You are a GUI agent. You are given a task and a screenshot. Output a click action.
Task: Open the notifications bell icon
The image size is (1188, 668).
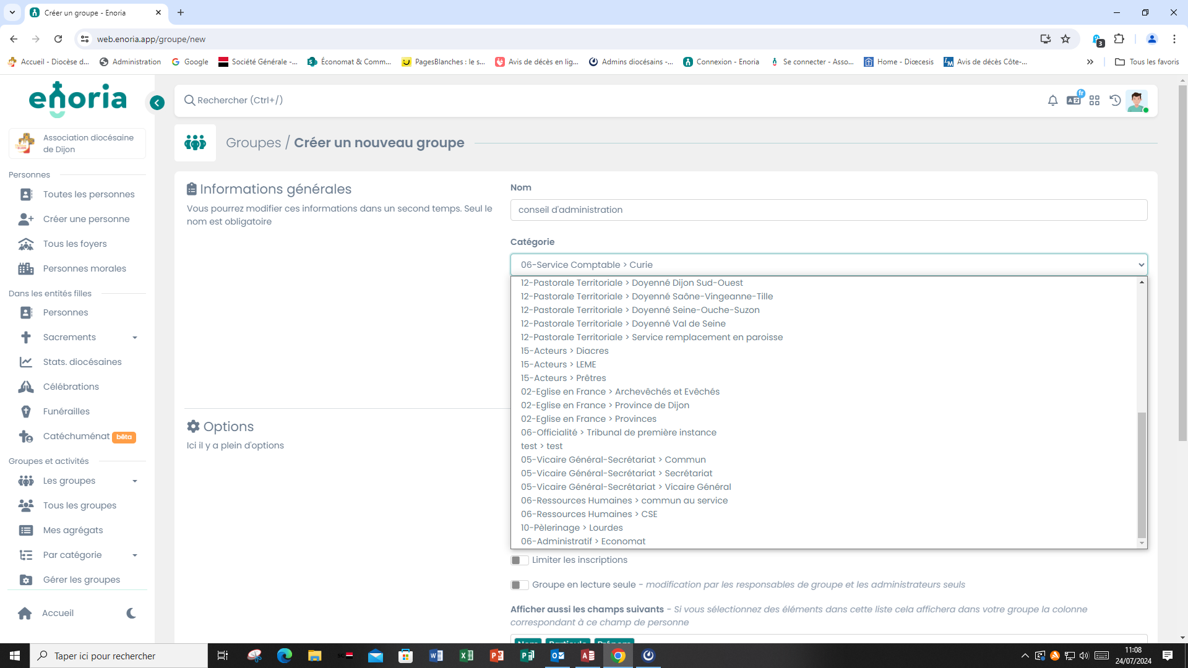pos(1052,100)
